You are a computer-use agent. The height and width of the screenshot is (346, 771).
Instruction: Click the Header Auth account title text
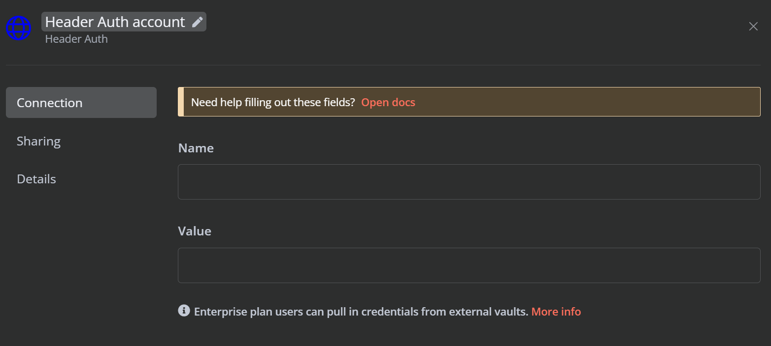tap(115, 22)
